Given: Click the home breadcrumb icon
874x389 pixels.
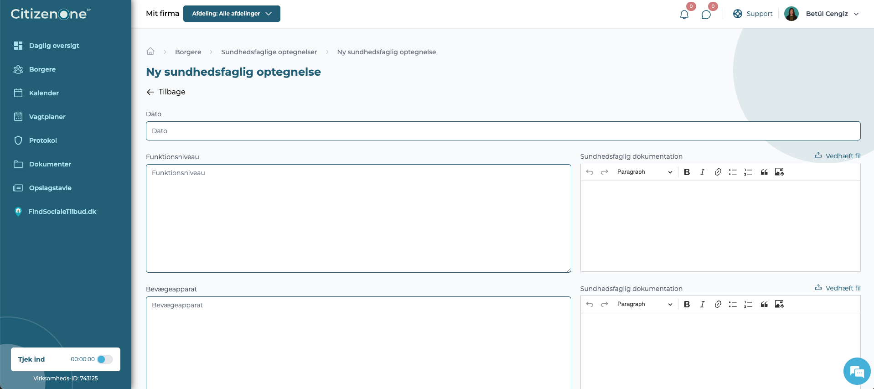Looking at the screenshot, I should point(150,51).
